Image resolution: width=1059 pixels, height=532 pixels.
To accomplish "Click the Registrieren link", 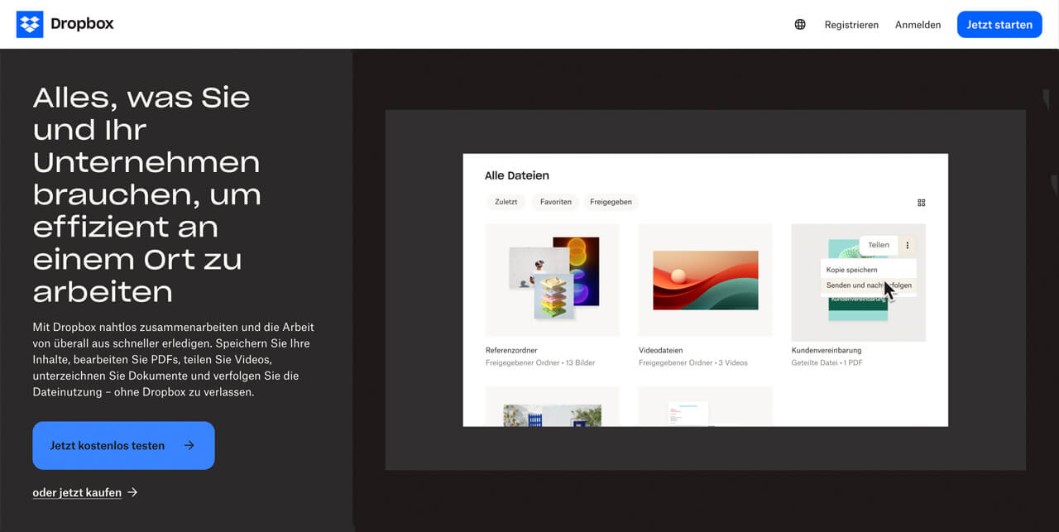I will coord(851,25).
